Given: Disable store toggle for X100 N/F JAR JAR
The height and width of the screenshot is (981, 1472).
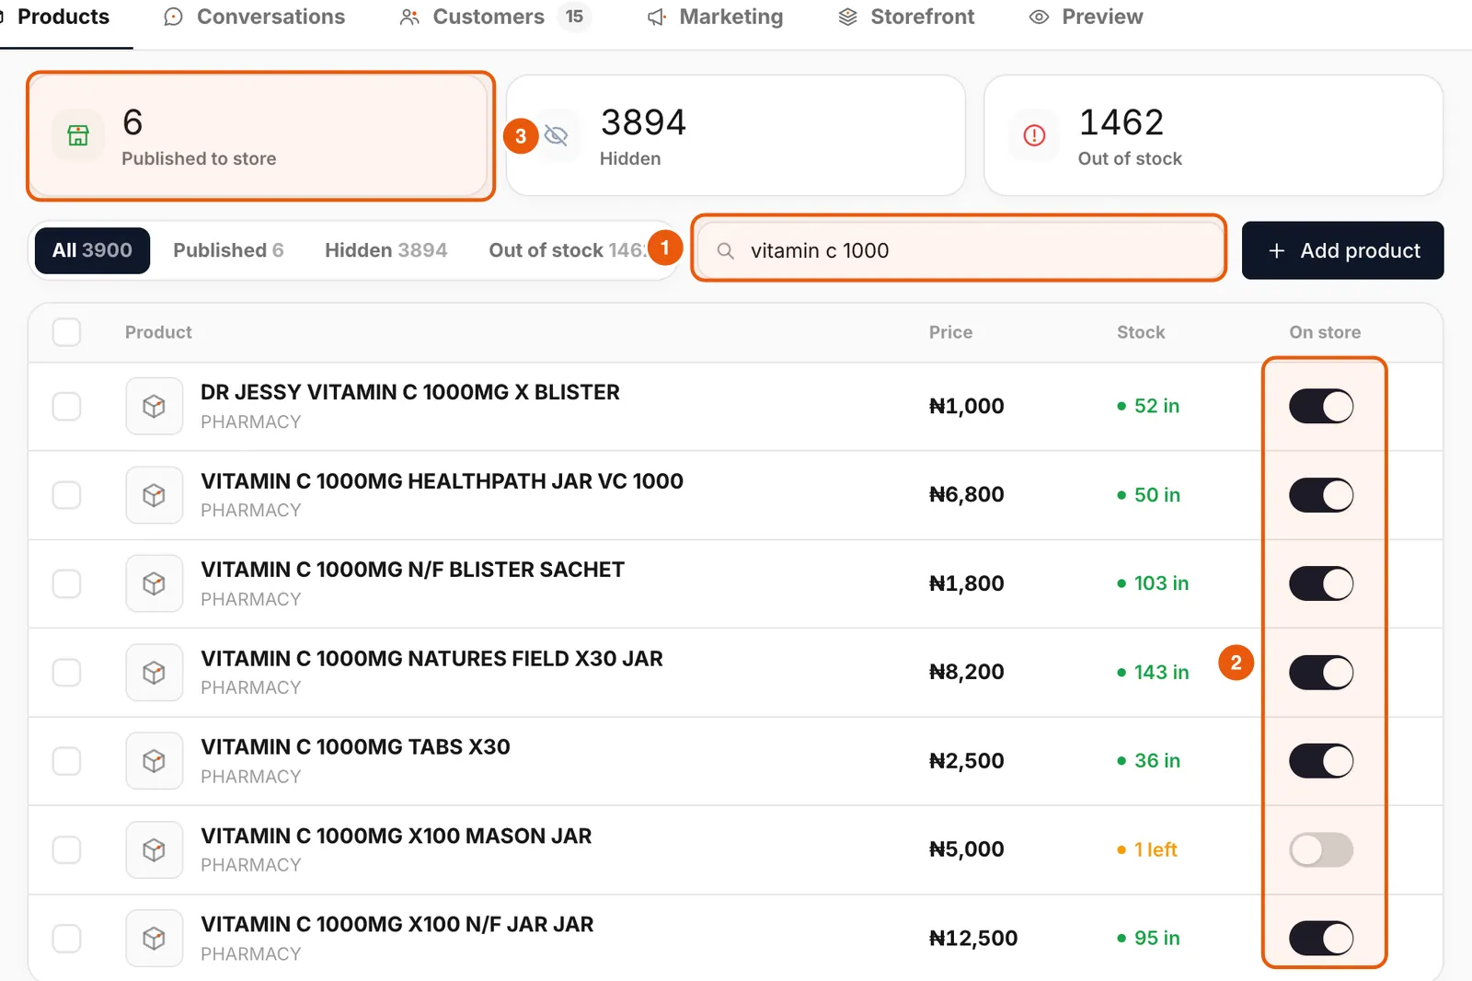Looking at the screenshot, I should coord(1321,938).
